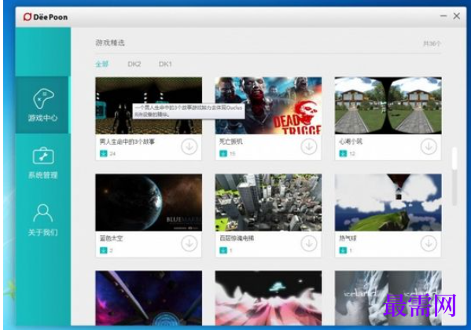Click the teal download-count icon showing 12
This screenshot has width=471, height=330.
pyautogui.click(x=343, y=154)
